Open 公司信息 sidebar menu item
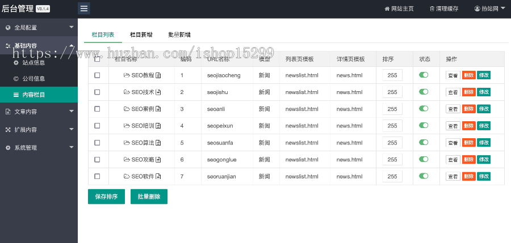511x243 pixels. (x=39, y=78)
